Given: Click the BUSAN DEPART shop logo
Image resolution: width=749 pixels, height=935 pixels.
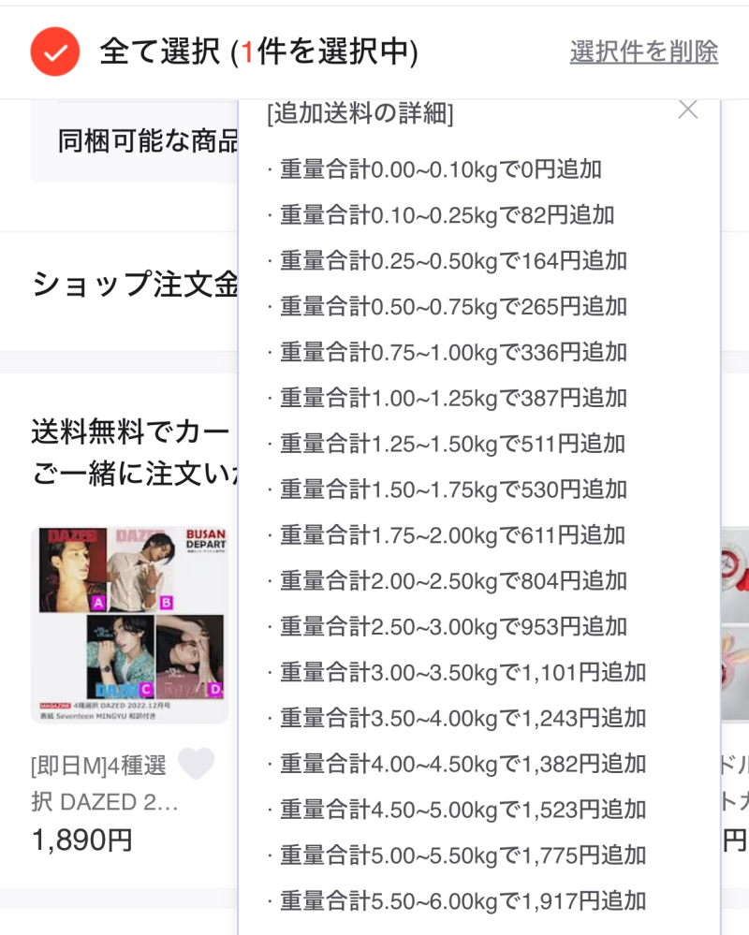Looking at the screenshot, I should pyautogui.click(x=206, y=539).
